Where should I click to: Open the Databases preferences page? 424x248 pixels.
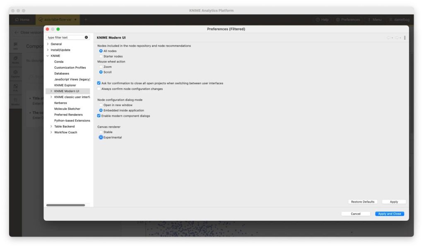(x=62, y=74)
